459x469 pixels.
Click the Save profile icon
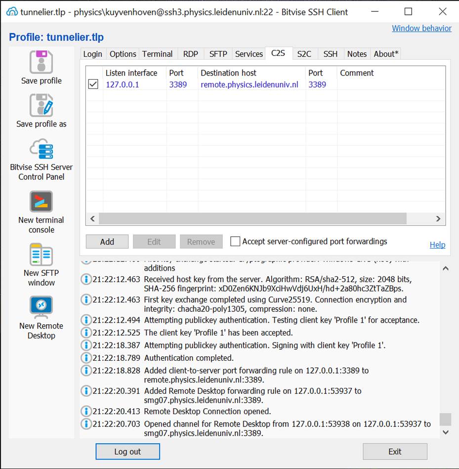click(x=41, y=62)
